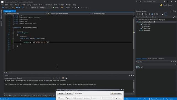Click the New Project toolbar icon
Viewport: 177px width, 100px height.
[11, 7]
